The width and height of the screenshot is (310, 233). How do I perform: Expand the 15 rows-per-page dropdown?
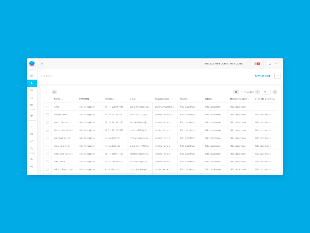tap(266, 92)
